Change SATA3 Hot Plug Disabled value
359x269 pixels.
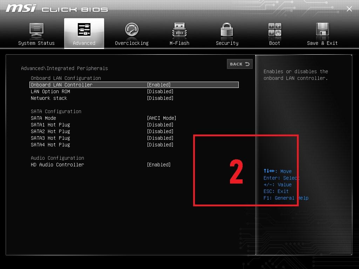tap(160, 138)
